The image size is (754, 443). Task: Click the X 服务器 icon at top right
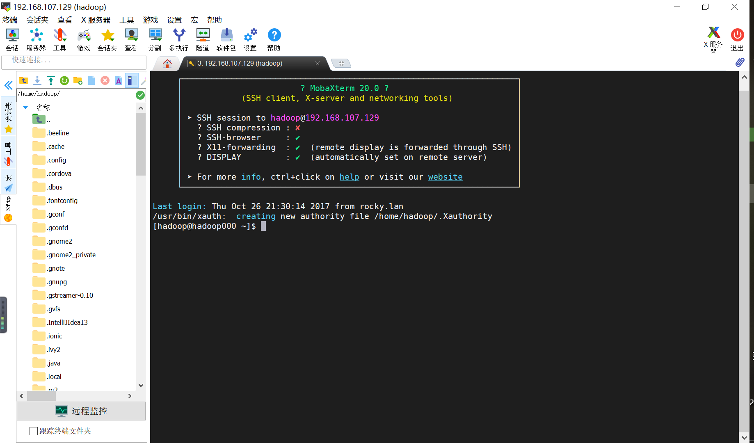coord(713,40)
